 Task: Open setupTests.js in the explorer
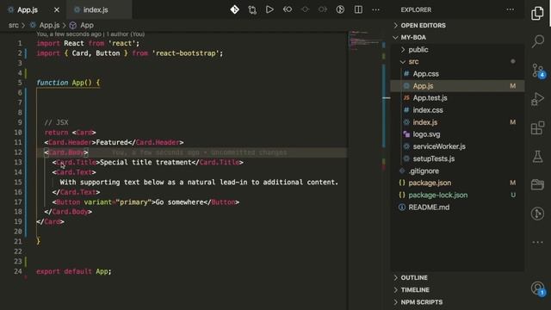pyautogui.click(x=434, y=158)
